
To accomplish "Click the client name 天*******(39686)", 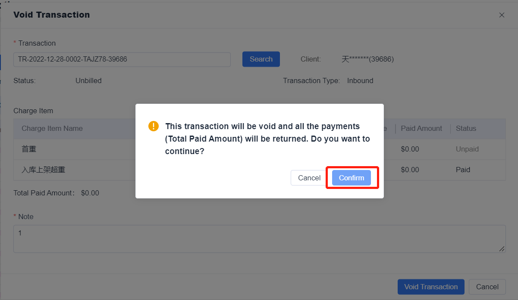I will click(x=367, y=59).
